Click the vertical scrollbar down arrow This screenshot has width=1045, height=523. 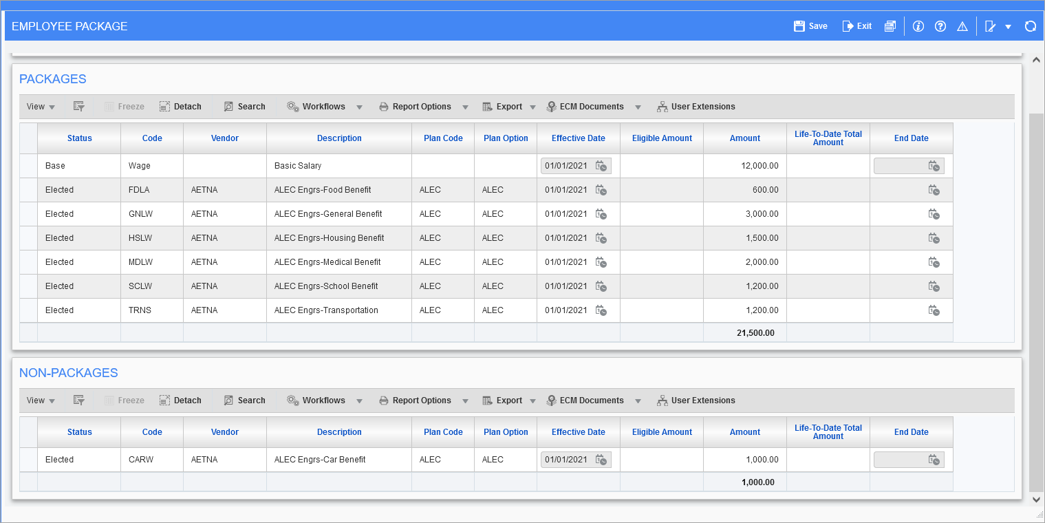click(x=1036, y=500)
